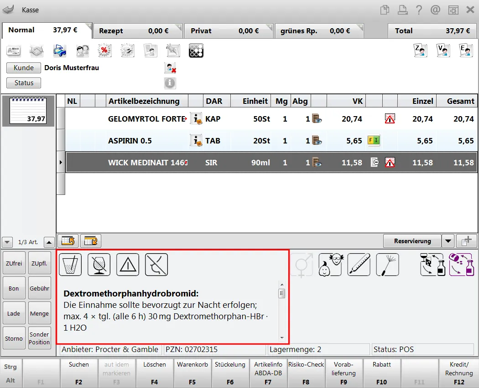
Task: Click the customer card icon in toolbar
Action: pos(13,51)
